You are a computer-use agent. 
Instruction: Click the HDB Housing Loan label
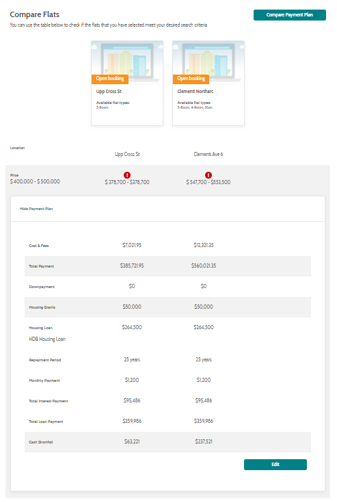click(x=47, y=339)
